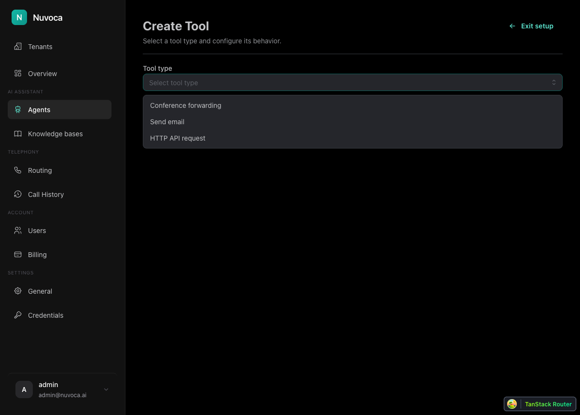Click the Overview dashboard icon
The height and width of the screenshot is (415, 580).
[18, 74]
